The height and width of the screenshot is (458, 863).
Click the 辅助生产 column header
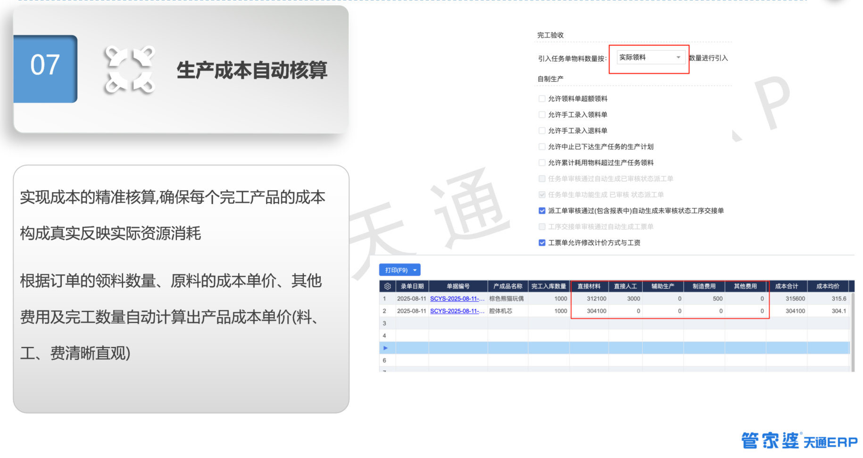pyautogui.click(x=663, y=286)
